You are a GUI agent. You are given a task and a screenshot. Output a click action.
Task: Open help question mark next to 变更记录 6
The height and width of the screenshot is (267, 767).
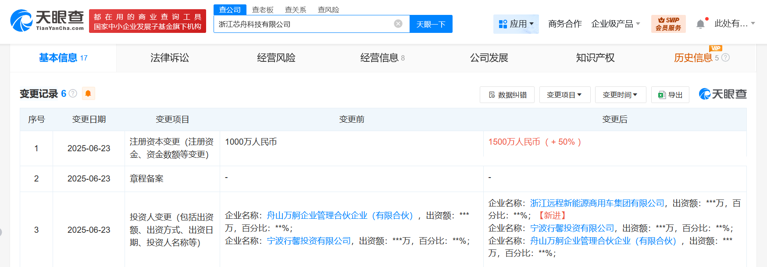73,93
